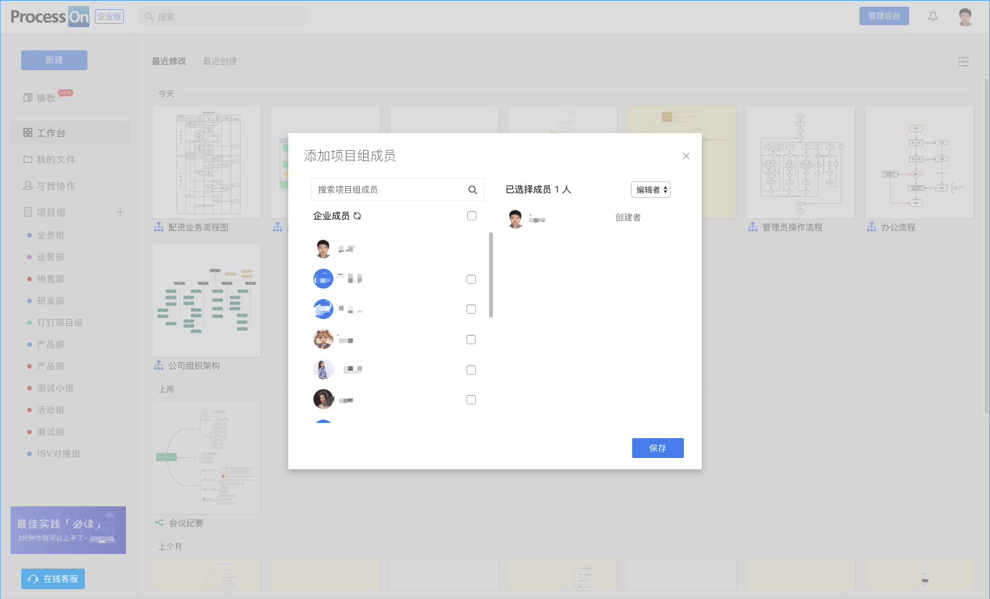Click the headset icon in 在线客服

33,579
